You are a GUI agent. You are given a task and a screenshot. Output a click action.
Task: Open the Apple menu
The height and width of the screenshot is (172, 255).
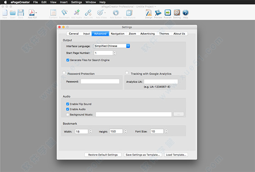[x=6, y=2]
